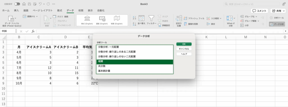Click the データ ファイル指定 (Power Query) icon

pos(11,19)
